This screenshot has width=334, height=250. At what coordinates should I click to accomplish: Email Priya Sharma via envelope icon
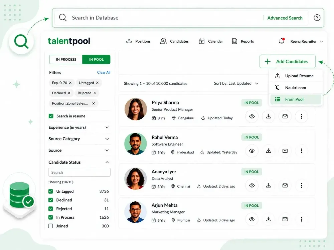(285, 116)
